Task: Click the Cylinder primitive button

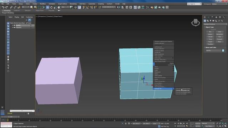Action: pyautogui.click(x=210, y=37)
